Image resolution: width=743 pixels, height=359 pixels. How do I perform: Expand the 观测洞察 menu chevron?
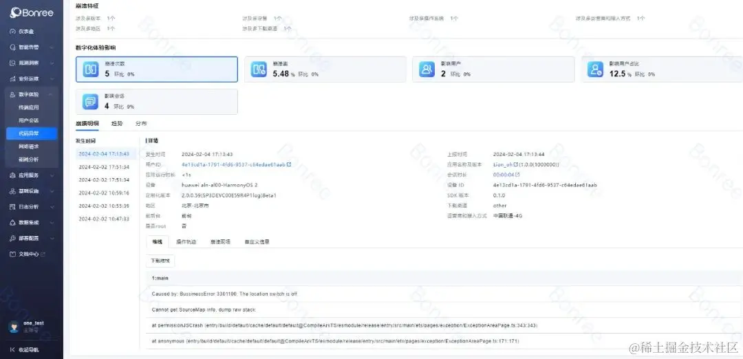click(51, 63)
